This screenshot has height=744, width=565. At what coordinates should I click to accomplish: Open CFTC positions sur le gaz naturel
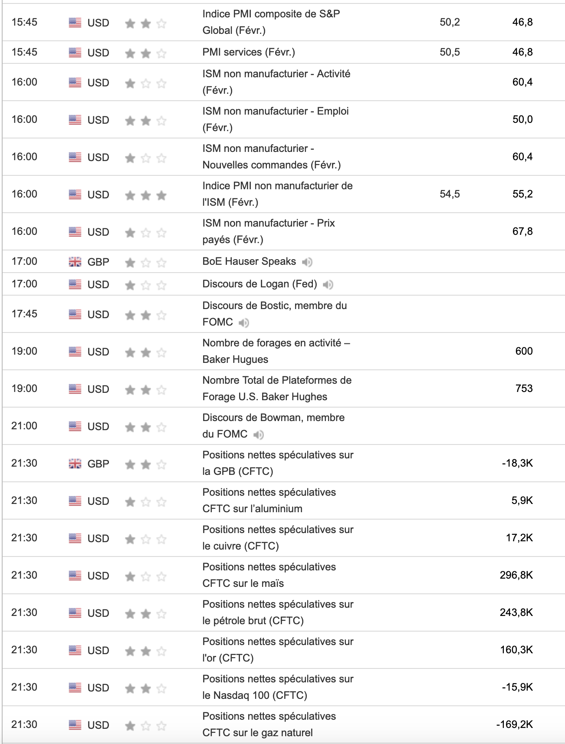pyautogui.click(x=269, y=724)
